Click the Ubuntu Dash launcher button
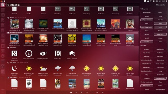Viewport: 168px width, 94px height. [x=3, y=5]
